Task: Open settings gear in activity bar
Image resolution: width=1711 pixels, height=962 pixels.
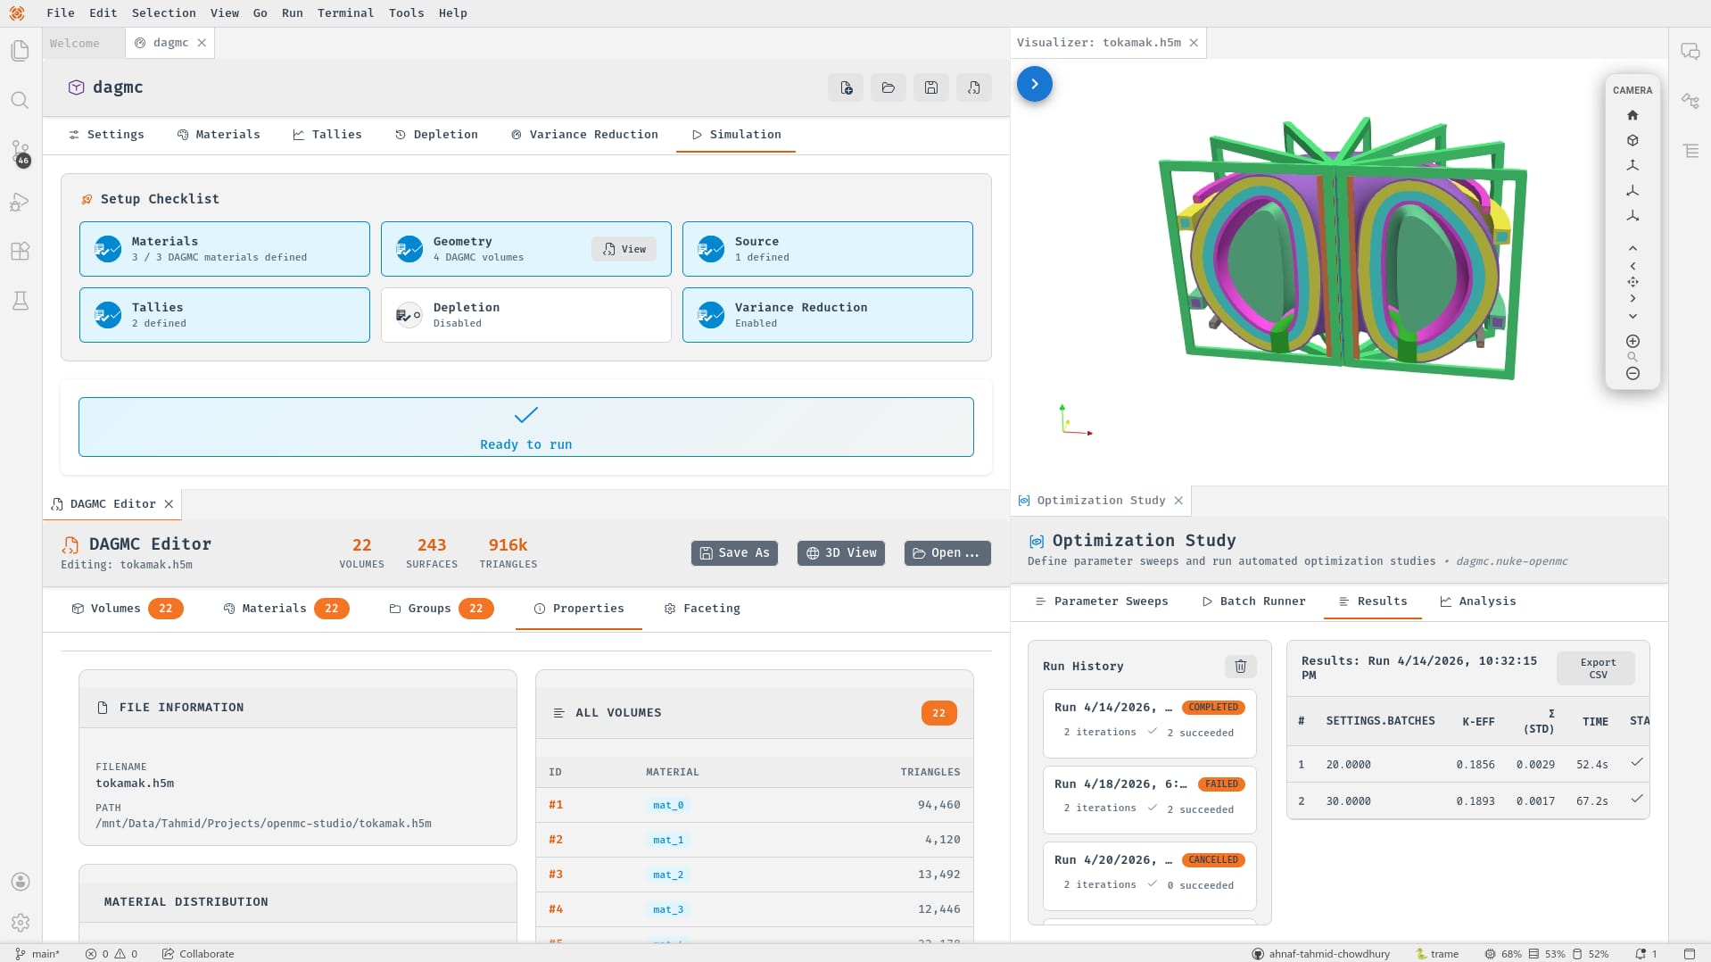Action: click(21, 923)
